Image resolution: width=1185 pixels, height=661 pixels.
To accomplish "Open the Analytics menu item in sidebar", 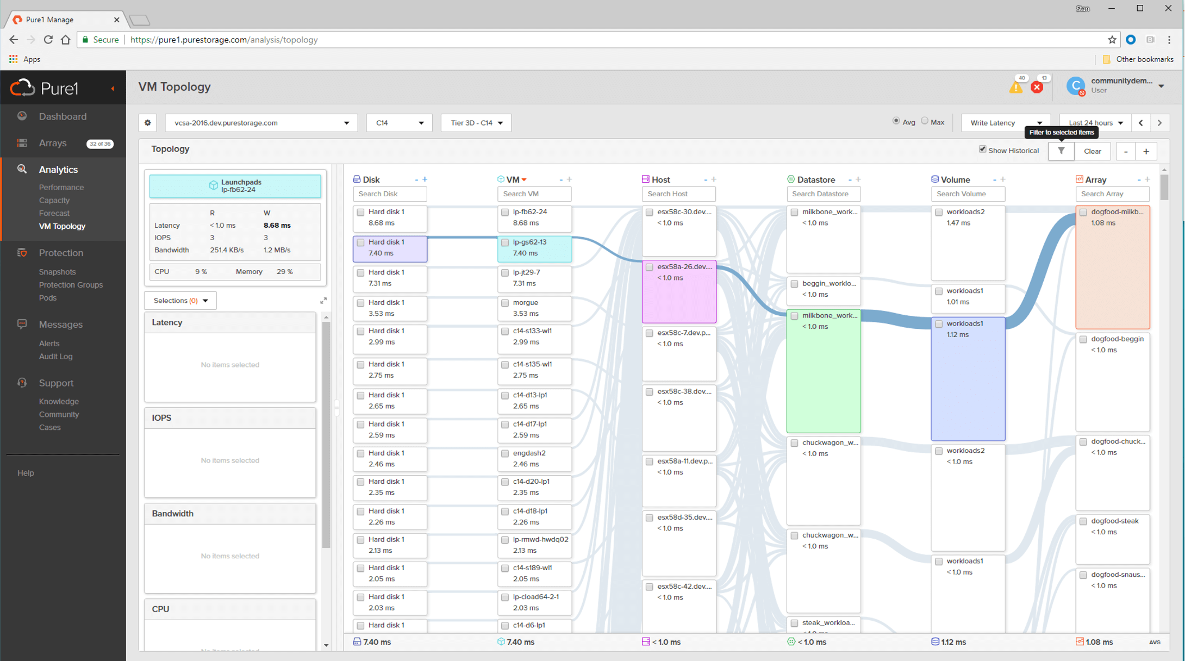I will tap(57, 169).
